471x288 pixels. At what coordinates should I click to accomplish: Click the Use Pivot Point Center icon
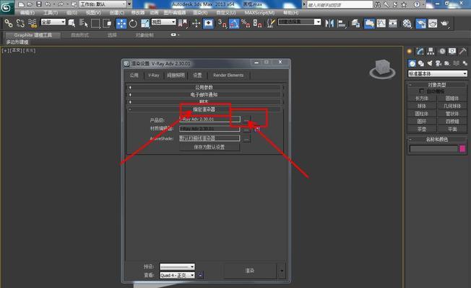pyautogui.click(x=182, y=23)
